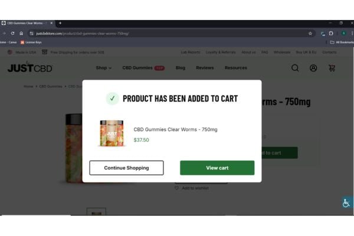The height and width of the screenshot is (236, 354).
Task: Open the shopping cart icon in header
Action: coord(332,68)
